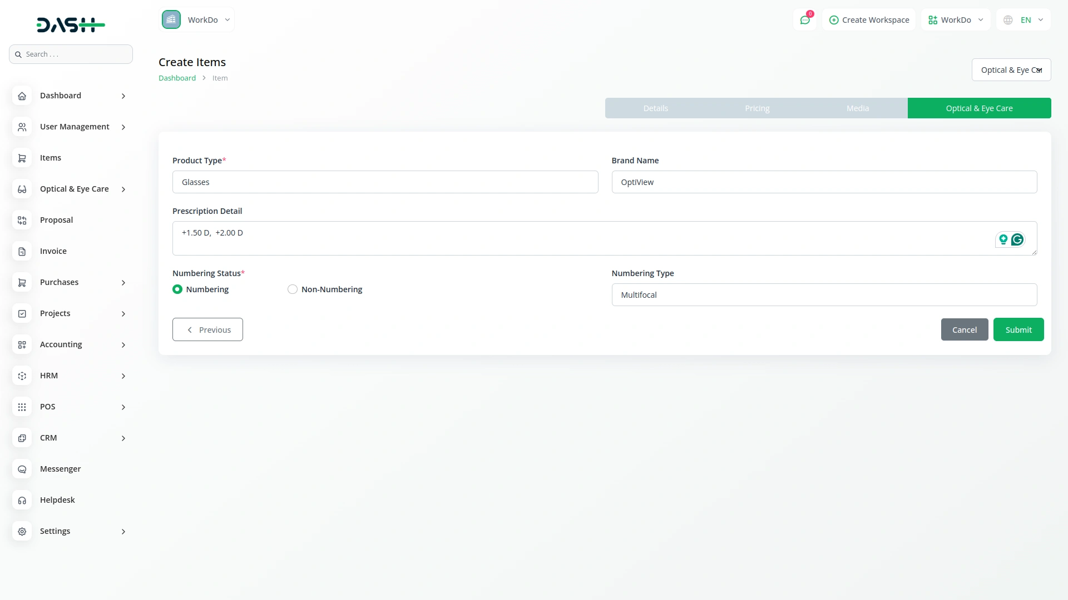
Task: Click the Settings gear icon in sidebar
Action: point(22,531)
